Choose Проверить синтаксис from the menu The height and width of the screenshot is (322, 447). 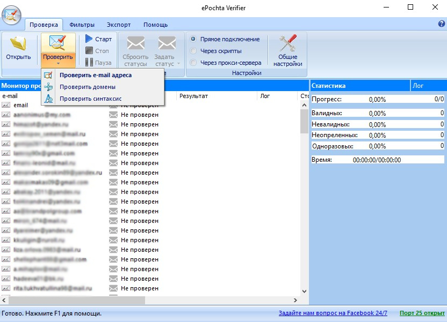point(103,99)
